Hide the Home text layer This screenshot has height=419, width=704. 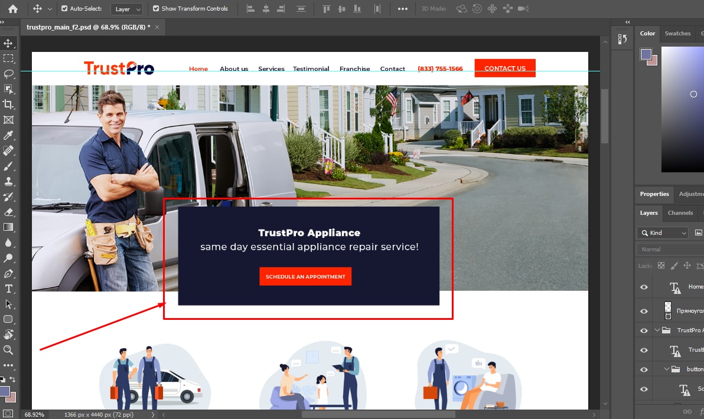[x=644, y=287]
